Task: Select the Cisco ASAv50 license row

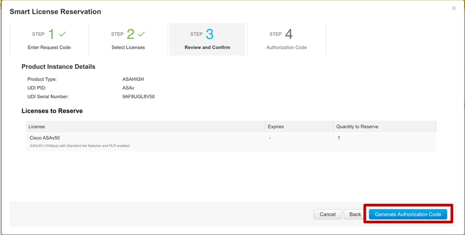Action: pos(231,142)
